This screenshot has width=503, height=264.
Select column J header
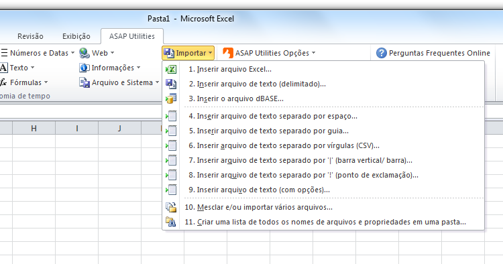119,129
